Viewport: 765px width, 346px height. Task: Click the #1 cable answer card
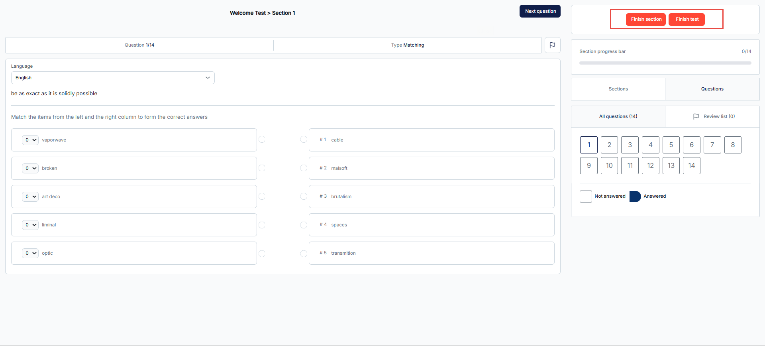coord(432,140)
